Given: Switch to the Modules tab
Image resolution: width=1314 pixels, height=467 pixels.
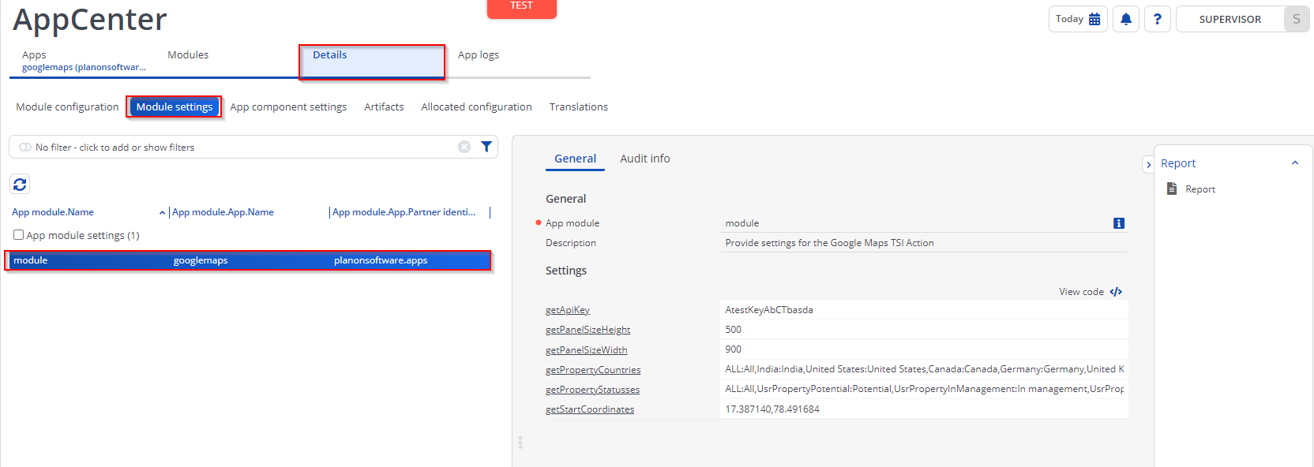Looking at the screenshot, I should pyautogui.click(x=188, y=54).
